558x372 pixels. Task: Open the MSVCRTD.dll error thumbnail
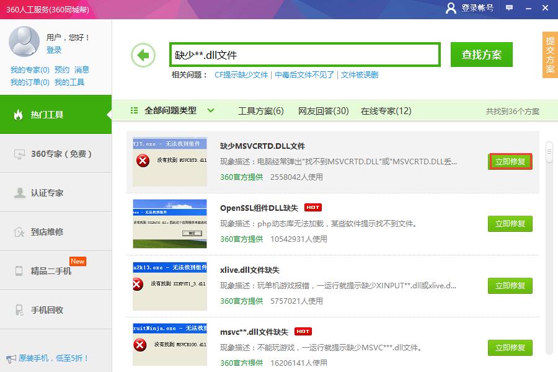pos(170,162)
